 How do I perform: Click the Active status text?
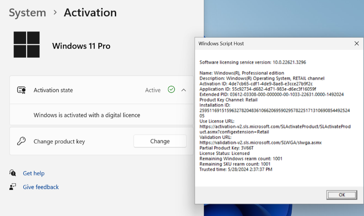coord(153,90)
